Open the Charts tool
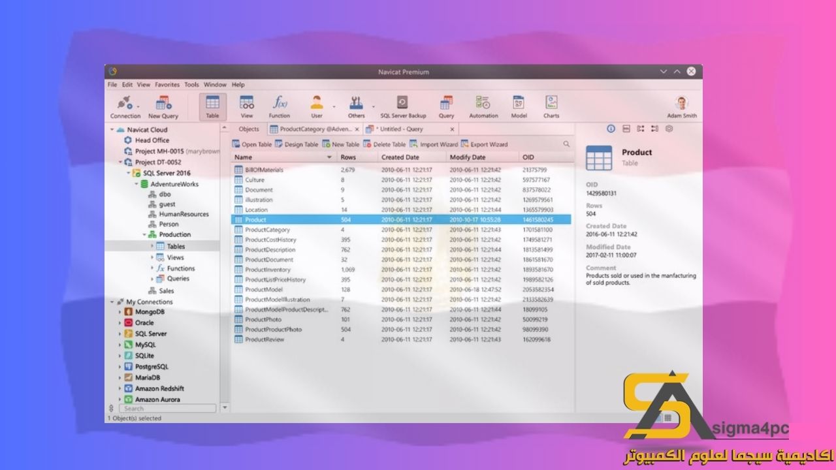 (552, 107)
